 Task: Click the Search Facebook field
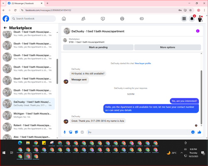click(33, 19)
